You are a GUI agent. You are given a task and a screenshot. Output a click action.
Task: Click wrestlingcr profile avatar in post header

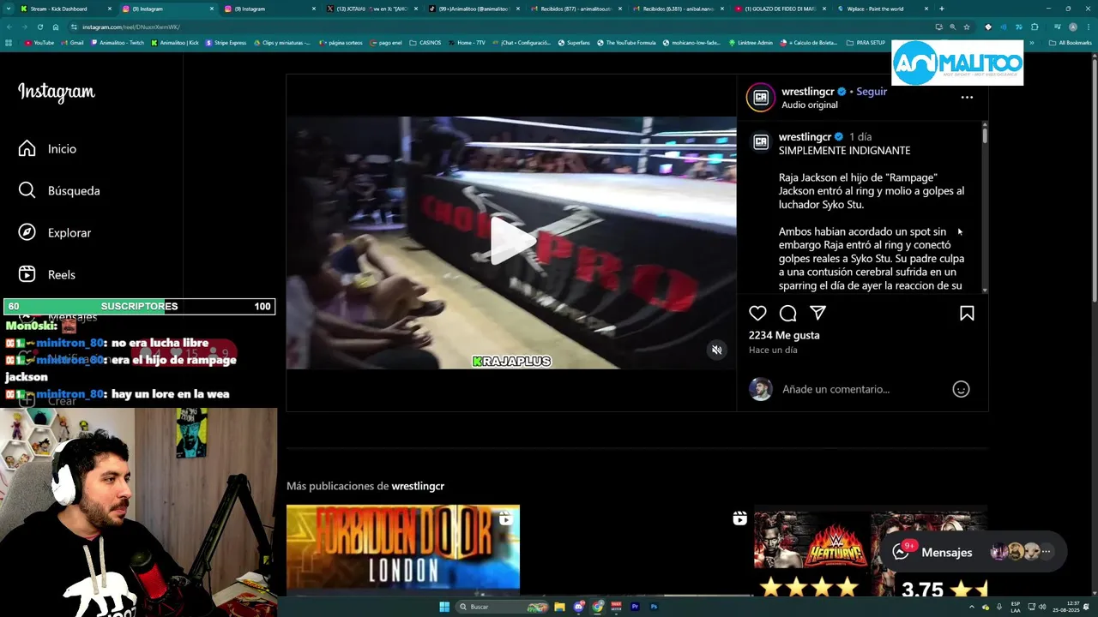pos(761,98)
